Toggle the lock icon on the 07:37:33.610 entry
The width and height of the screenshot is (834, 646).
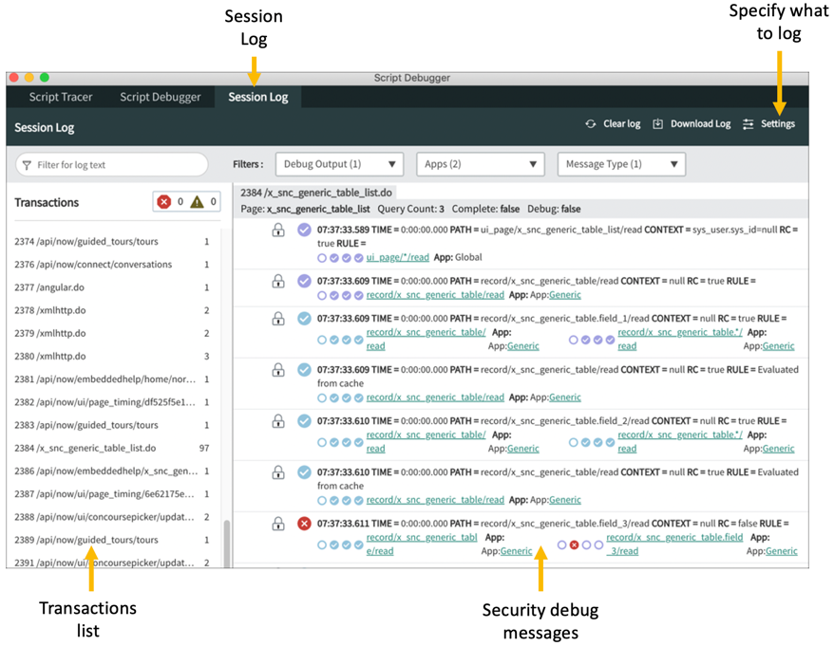point(278,423)
